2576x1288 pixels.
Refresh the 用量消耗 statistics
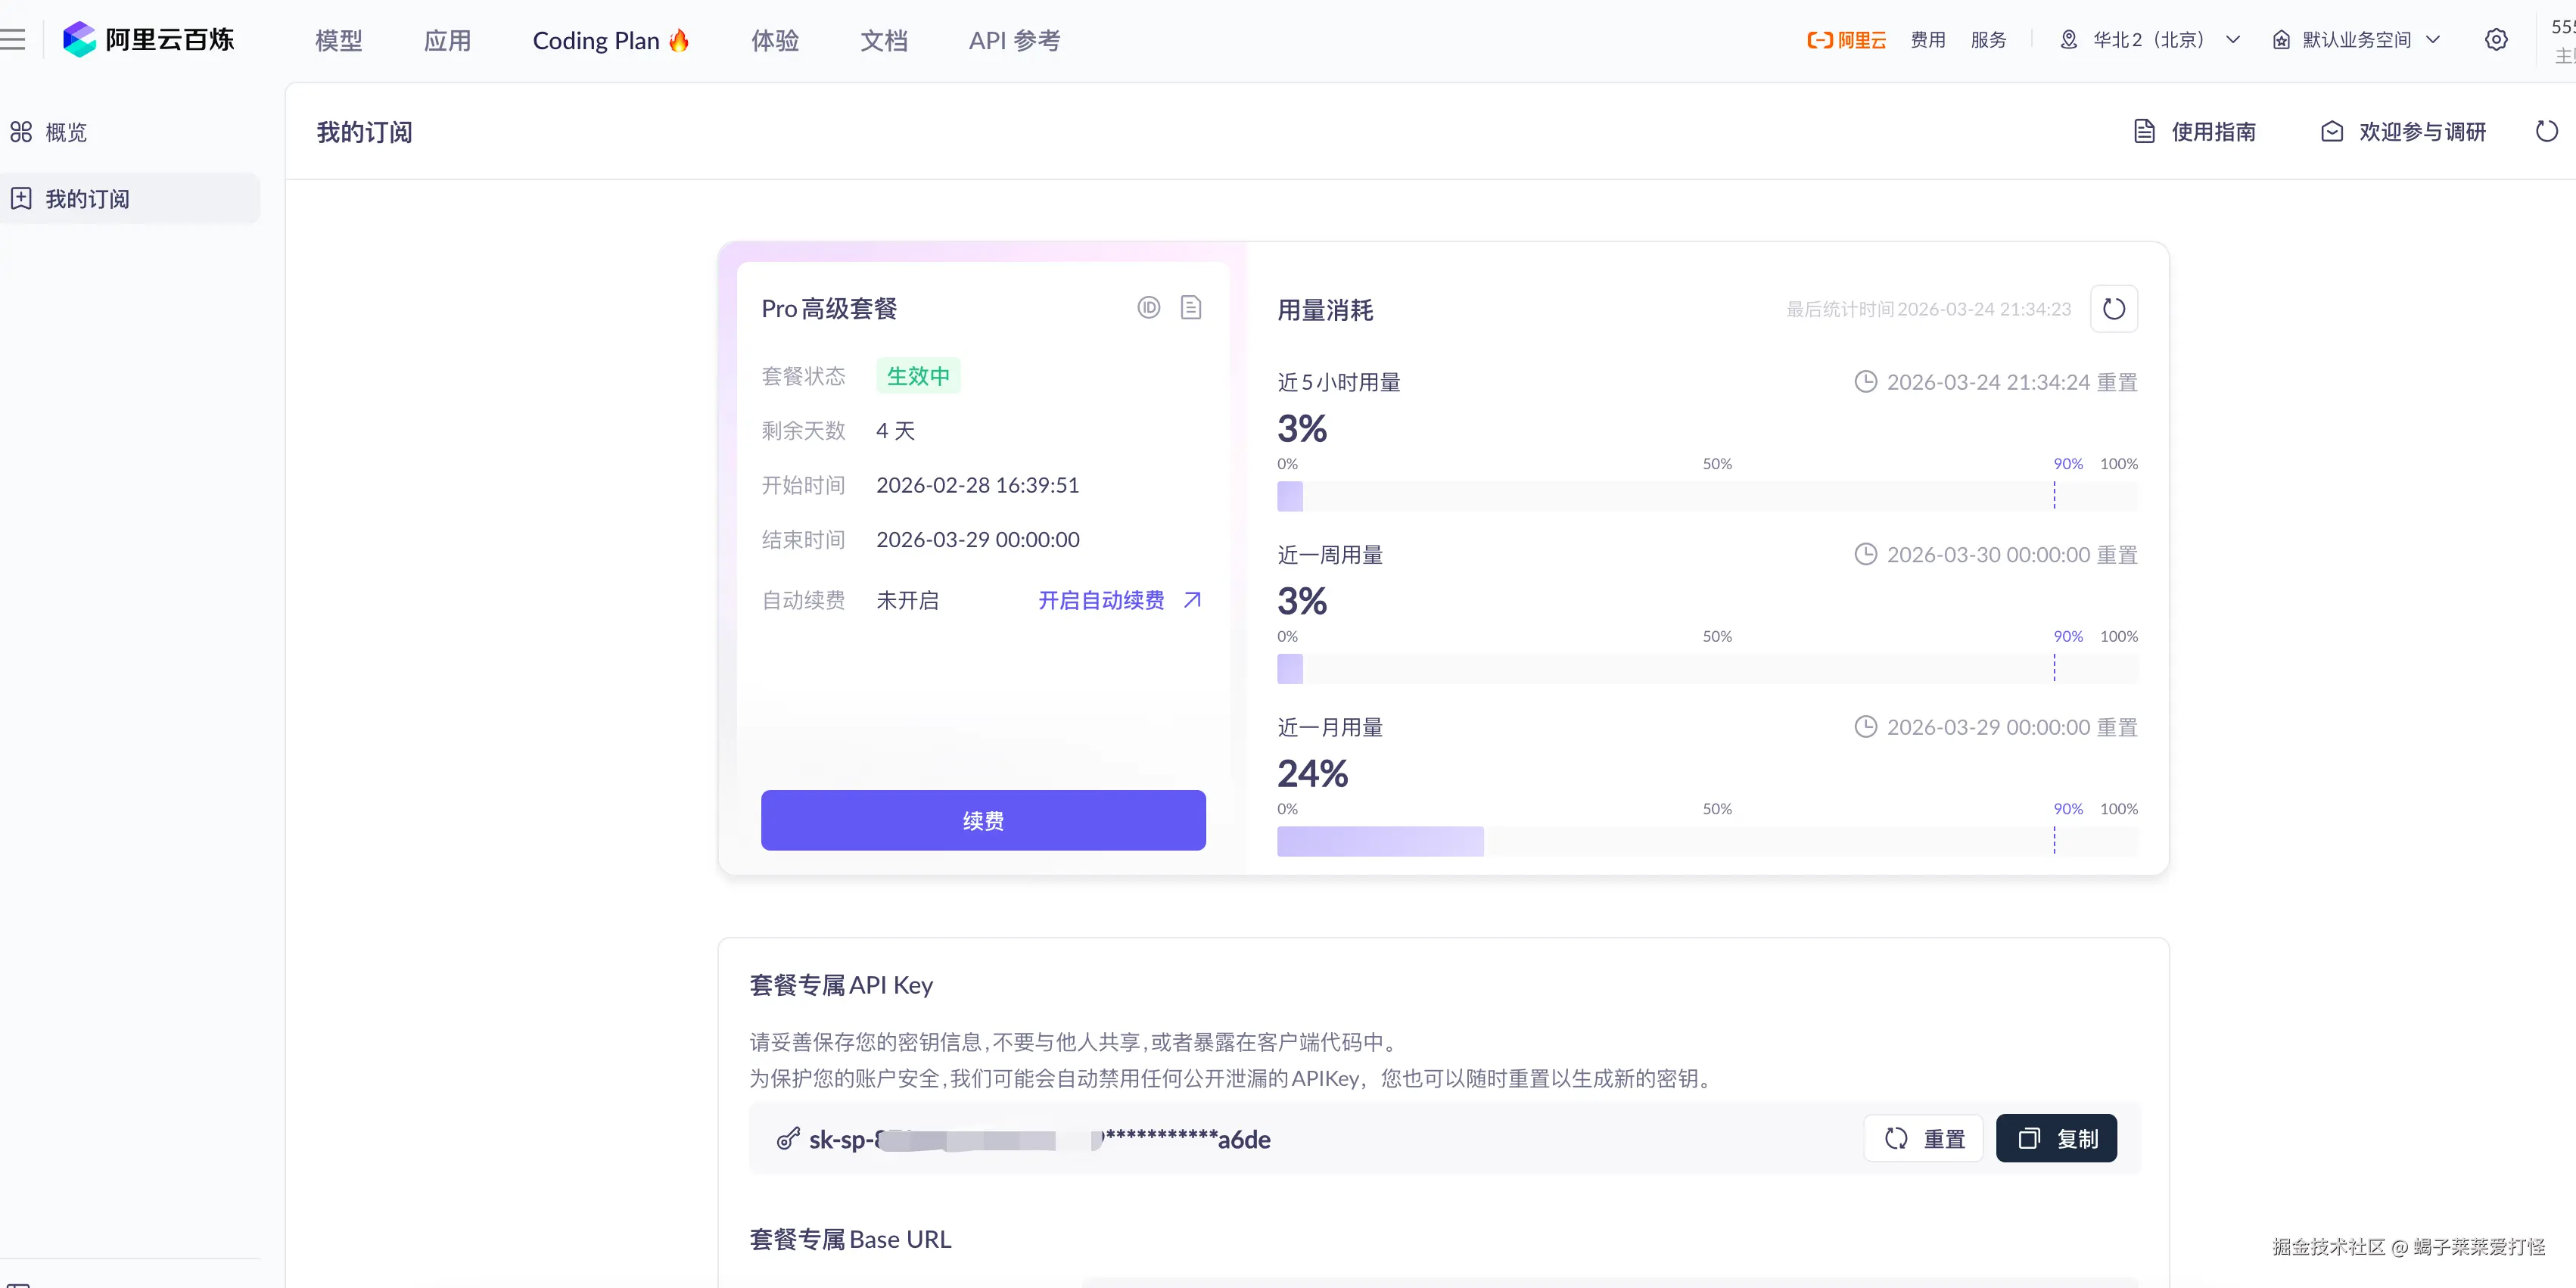[2113, 309]
